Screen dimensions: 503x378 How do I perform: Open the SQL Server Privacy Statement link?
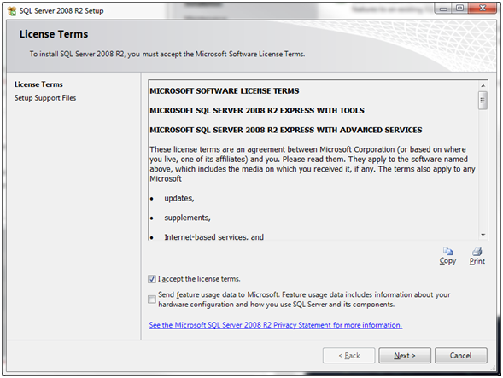pyautogui.click(x=276, y=325)
